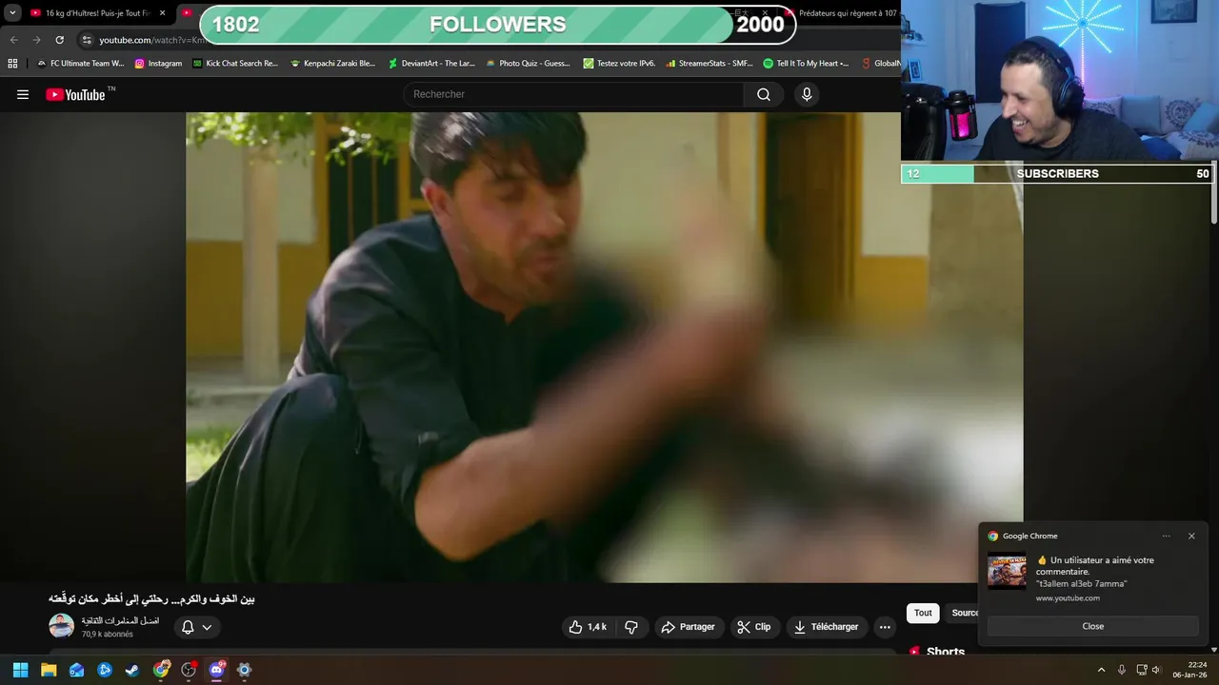Screen dimensions: 1219x685
Task: Open FC Ultimate Team bookmark
Action: pos(80,64)
